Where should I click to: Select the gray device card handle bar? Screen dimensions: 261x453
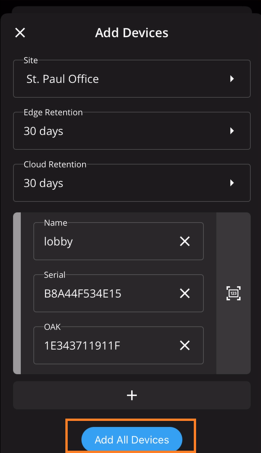(x=17, y=293)
